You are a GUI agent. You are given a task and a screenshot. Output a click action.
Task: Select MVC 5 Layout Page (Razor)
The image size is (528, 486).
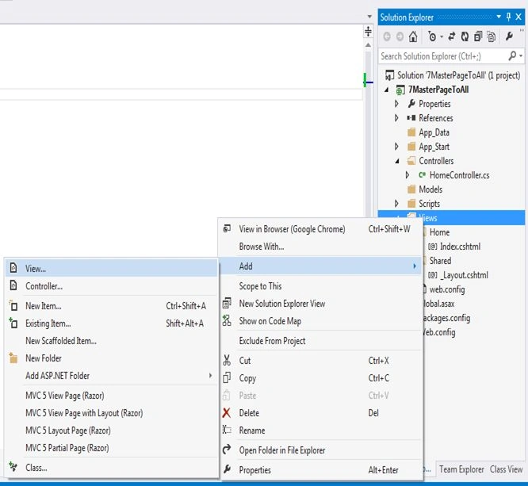point(111,431)
